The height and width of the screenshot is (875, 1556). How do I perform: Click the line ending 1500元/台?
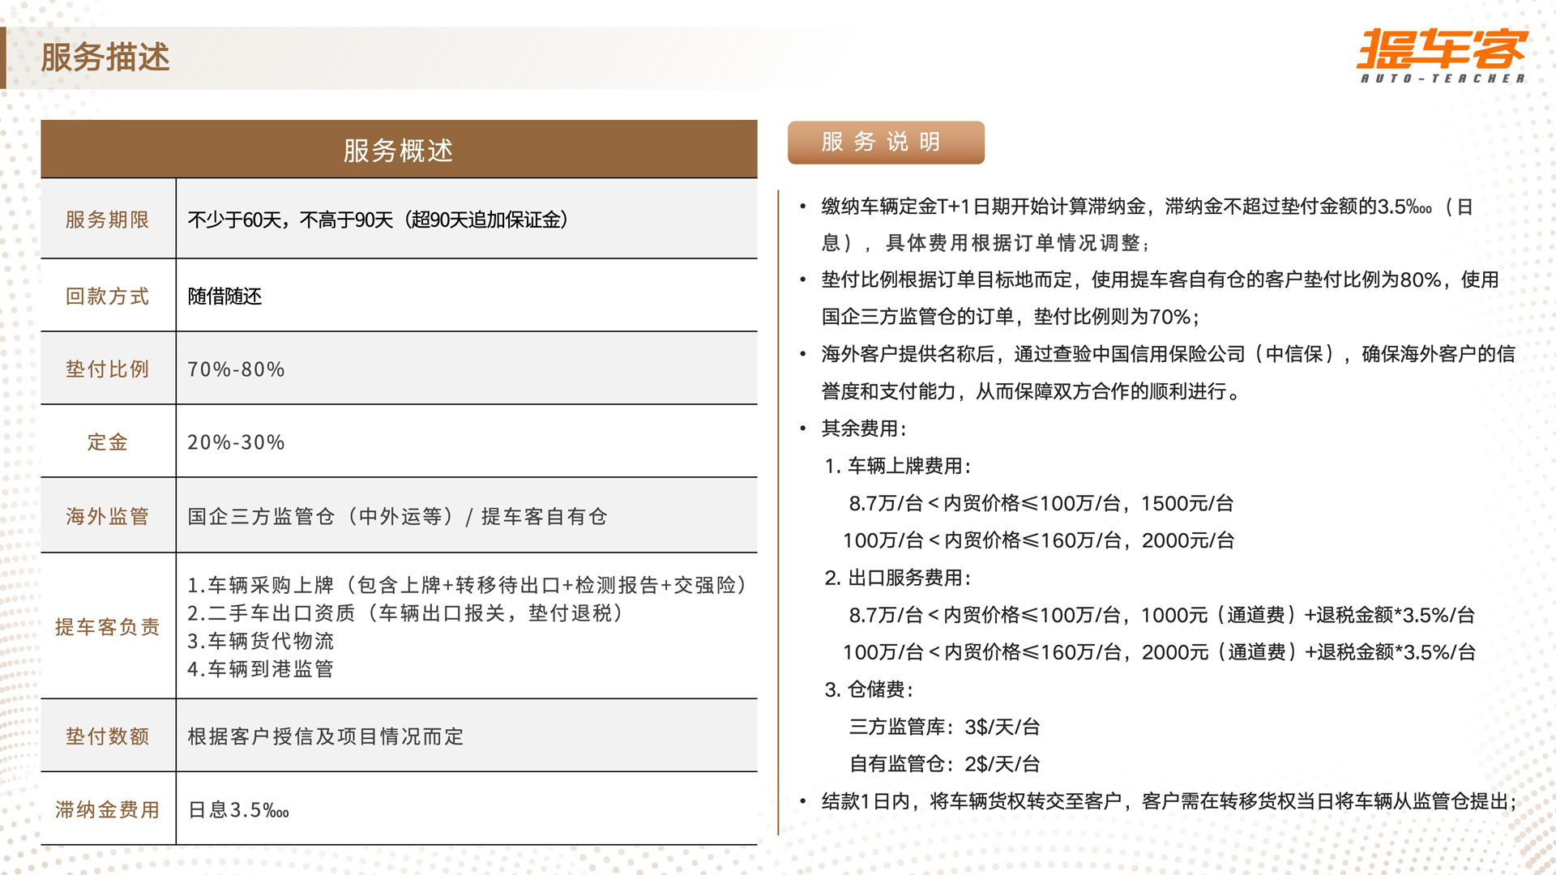tap(1041, 503)
